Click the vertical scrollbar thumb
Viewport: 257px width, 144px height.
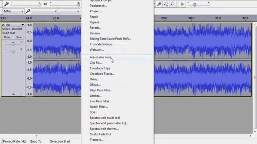point(255,77)
